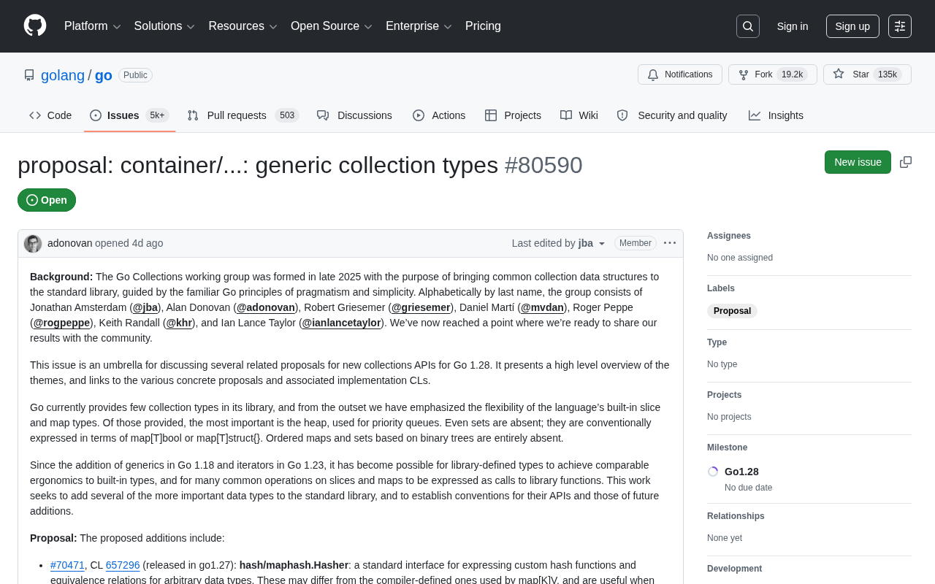
Task: Open the Go1.28 milestone link
Action: click(x=741, y=472)
